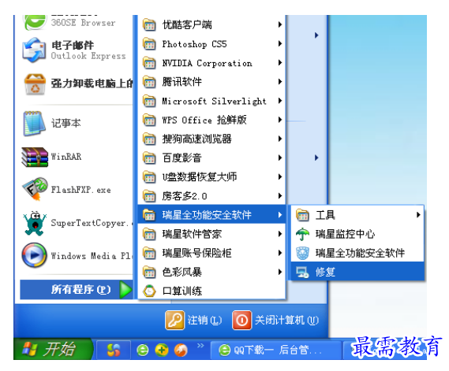
Task: Expand the U盘数据恢复大师 submenu arrow
Action: pos(280,177)
